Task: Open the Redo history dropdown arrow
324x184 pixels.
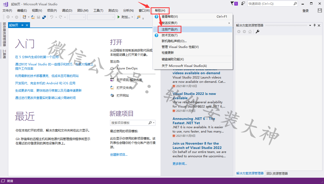Action: [x=65, y=17]
